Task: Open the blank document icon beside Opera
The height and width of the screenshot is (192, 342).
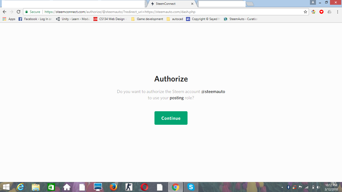Action: (160, 187)
